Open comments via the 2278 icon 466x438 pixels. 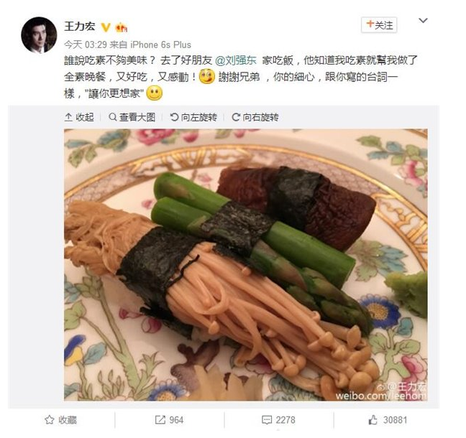278,420
